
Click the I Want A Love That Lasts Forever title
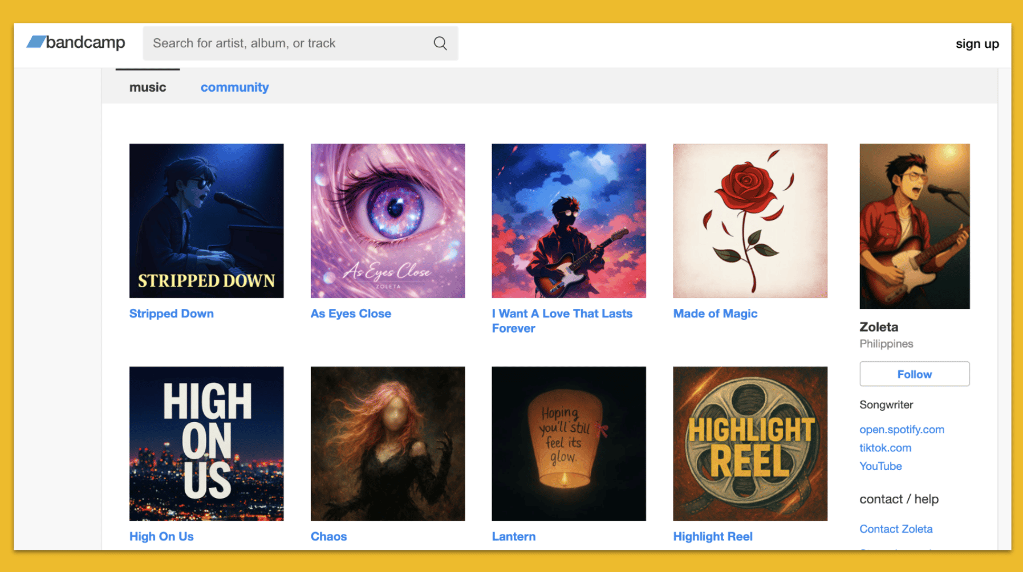(x=562, y=321)
